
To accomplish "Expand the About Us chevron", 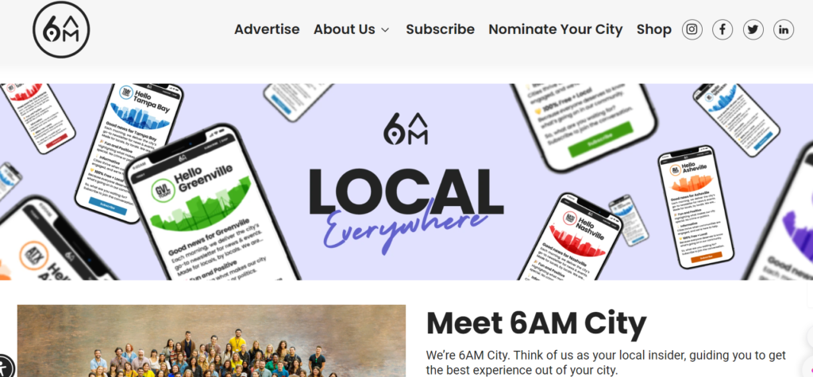I will click(385, 30).
